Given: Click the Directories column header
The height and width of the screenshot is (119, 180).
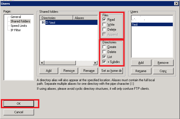Looking at the screenshot, I should click(56, 18).
